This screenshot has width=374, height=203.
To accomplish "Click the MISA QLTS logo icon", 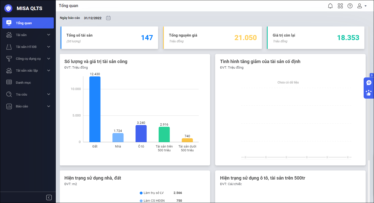I will 8,8.
